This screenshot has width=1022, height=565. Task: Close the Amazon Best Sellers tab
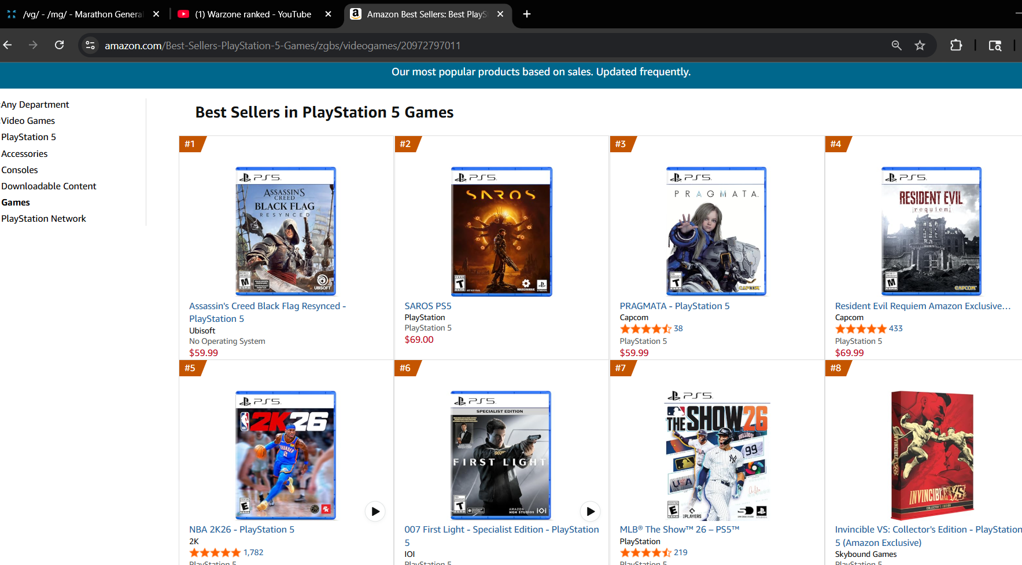click(500, 14)
